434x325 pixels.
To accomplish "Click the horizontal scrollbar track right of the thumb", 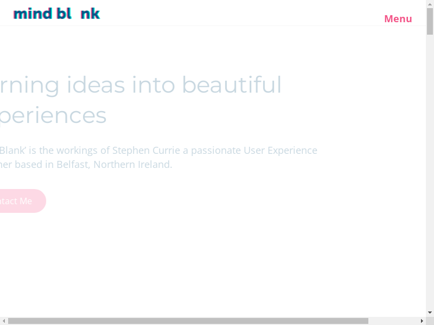I will [x=393, y=321].
